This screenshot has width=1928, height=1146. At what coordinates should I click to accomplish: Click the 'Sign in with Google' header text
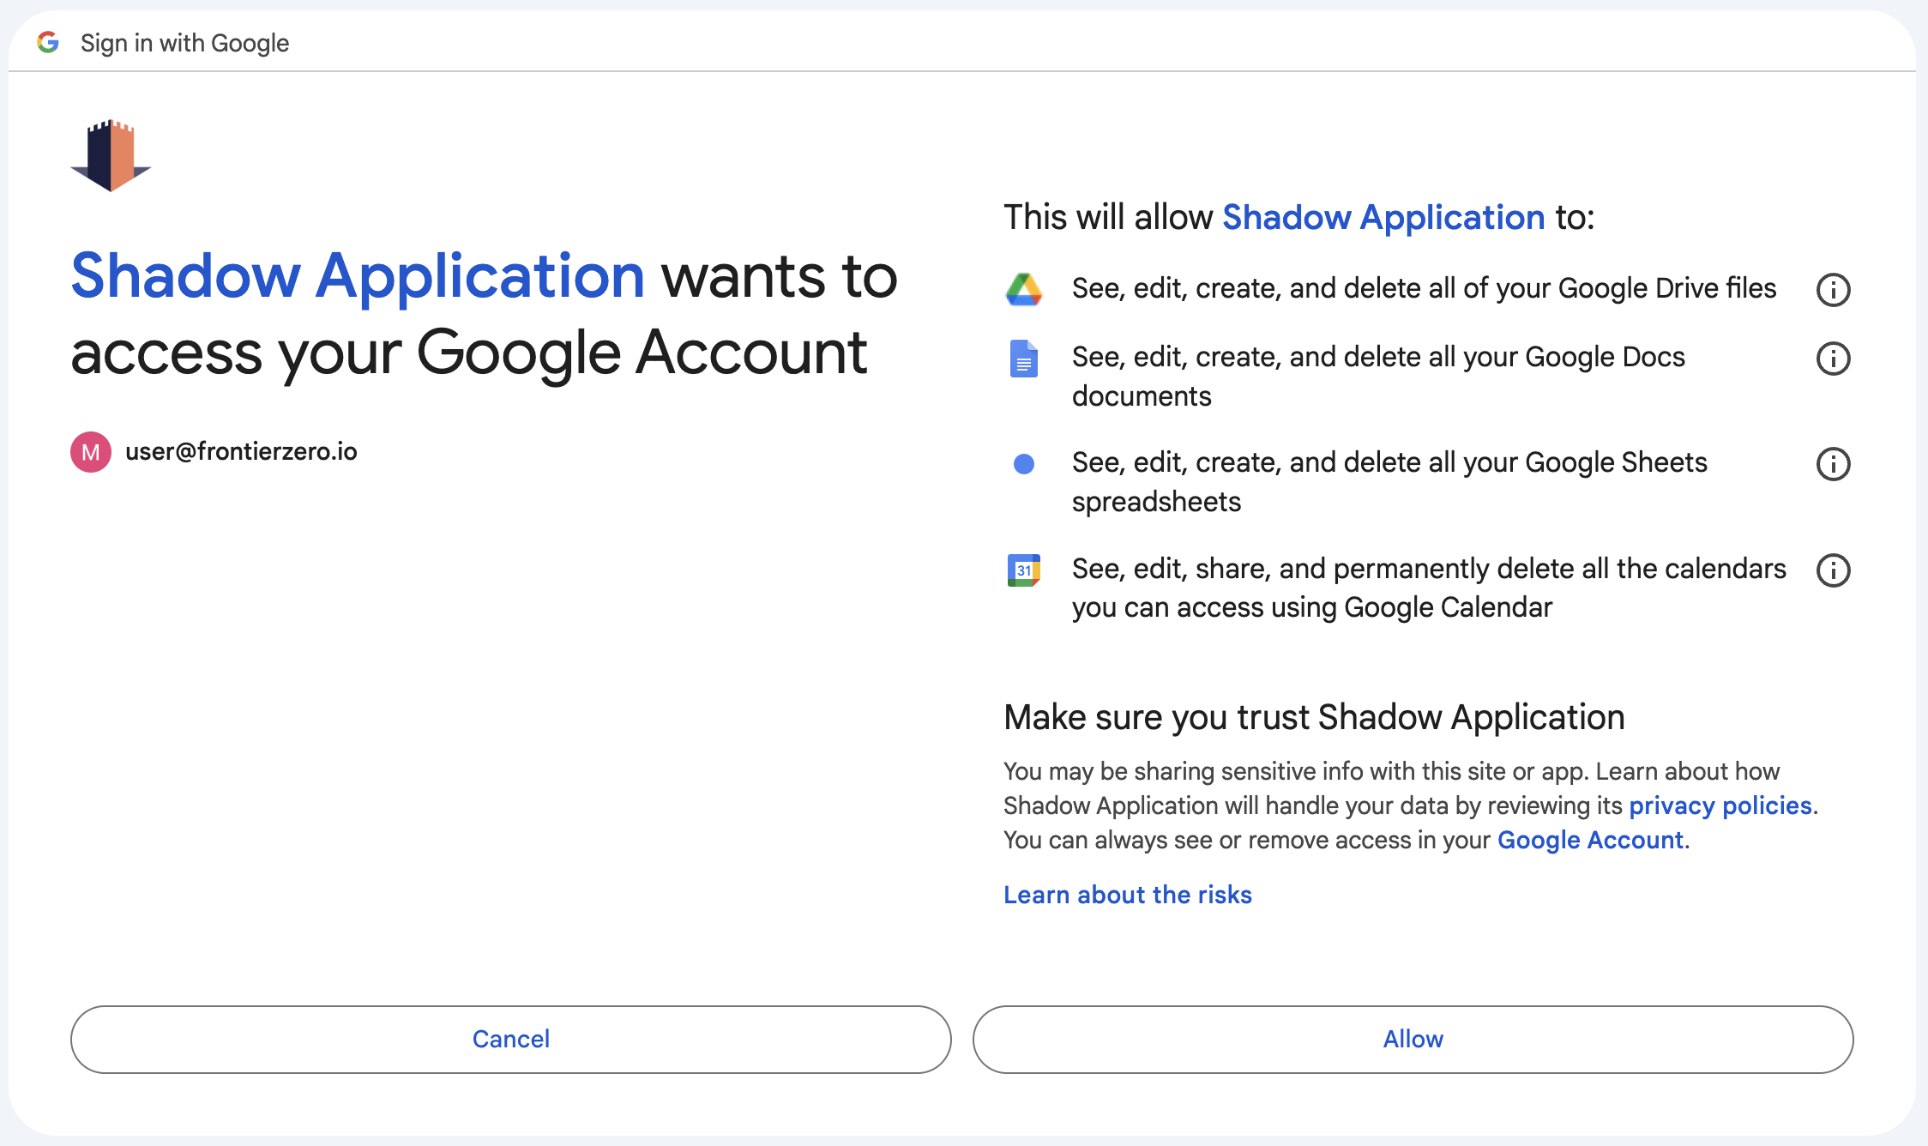184,43
